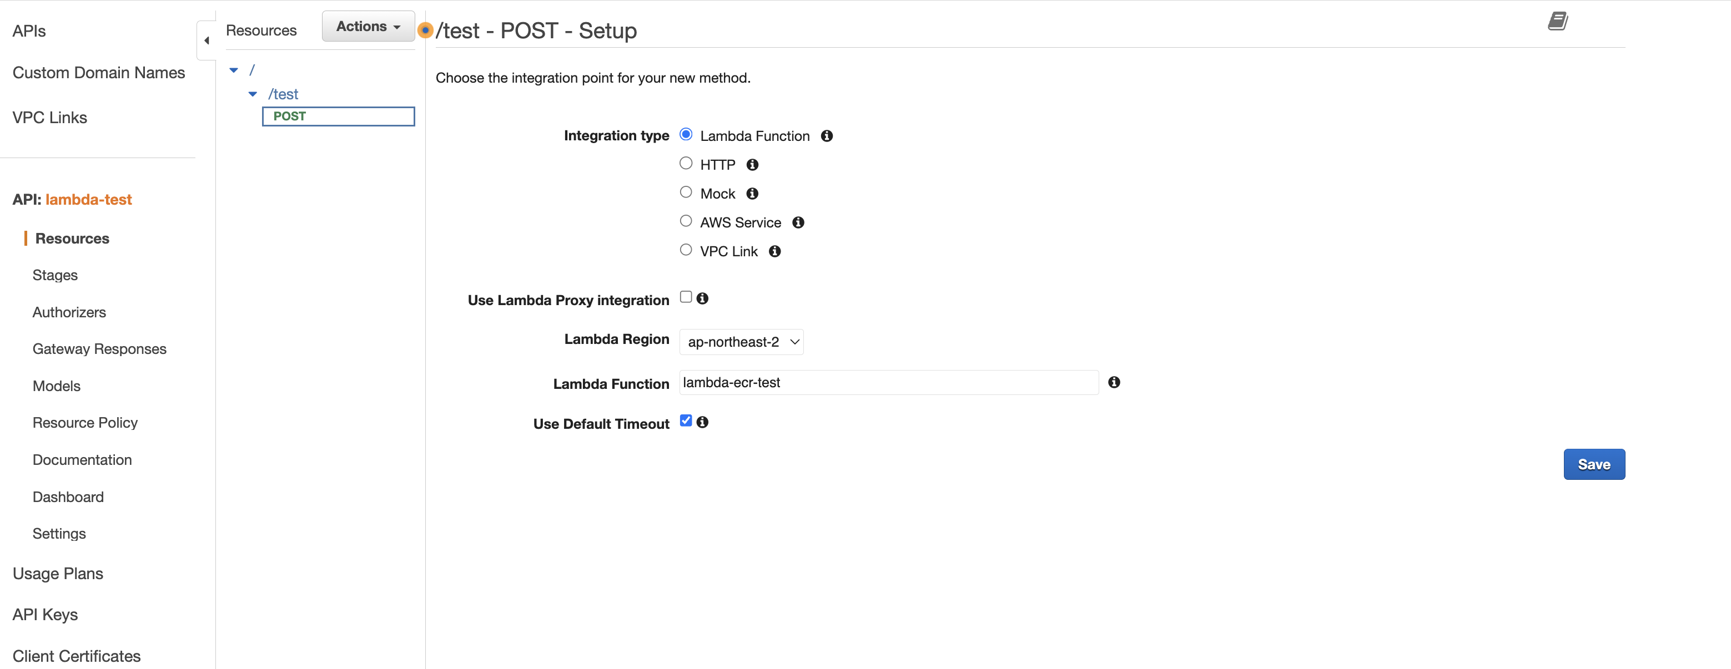
Task: Click the Lambda Function text field
Action: click(x=888, y=382)
